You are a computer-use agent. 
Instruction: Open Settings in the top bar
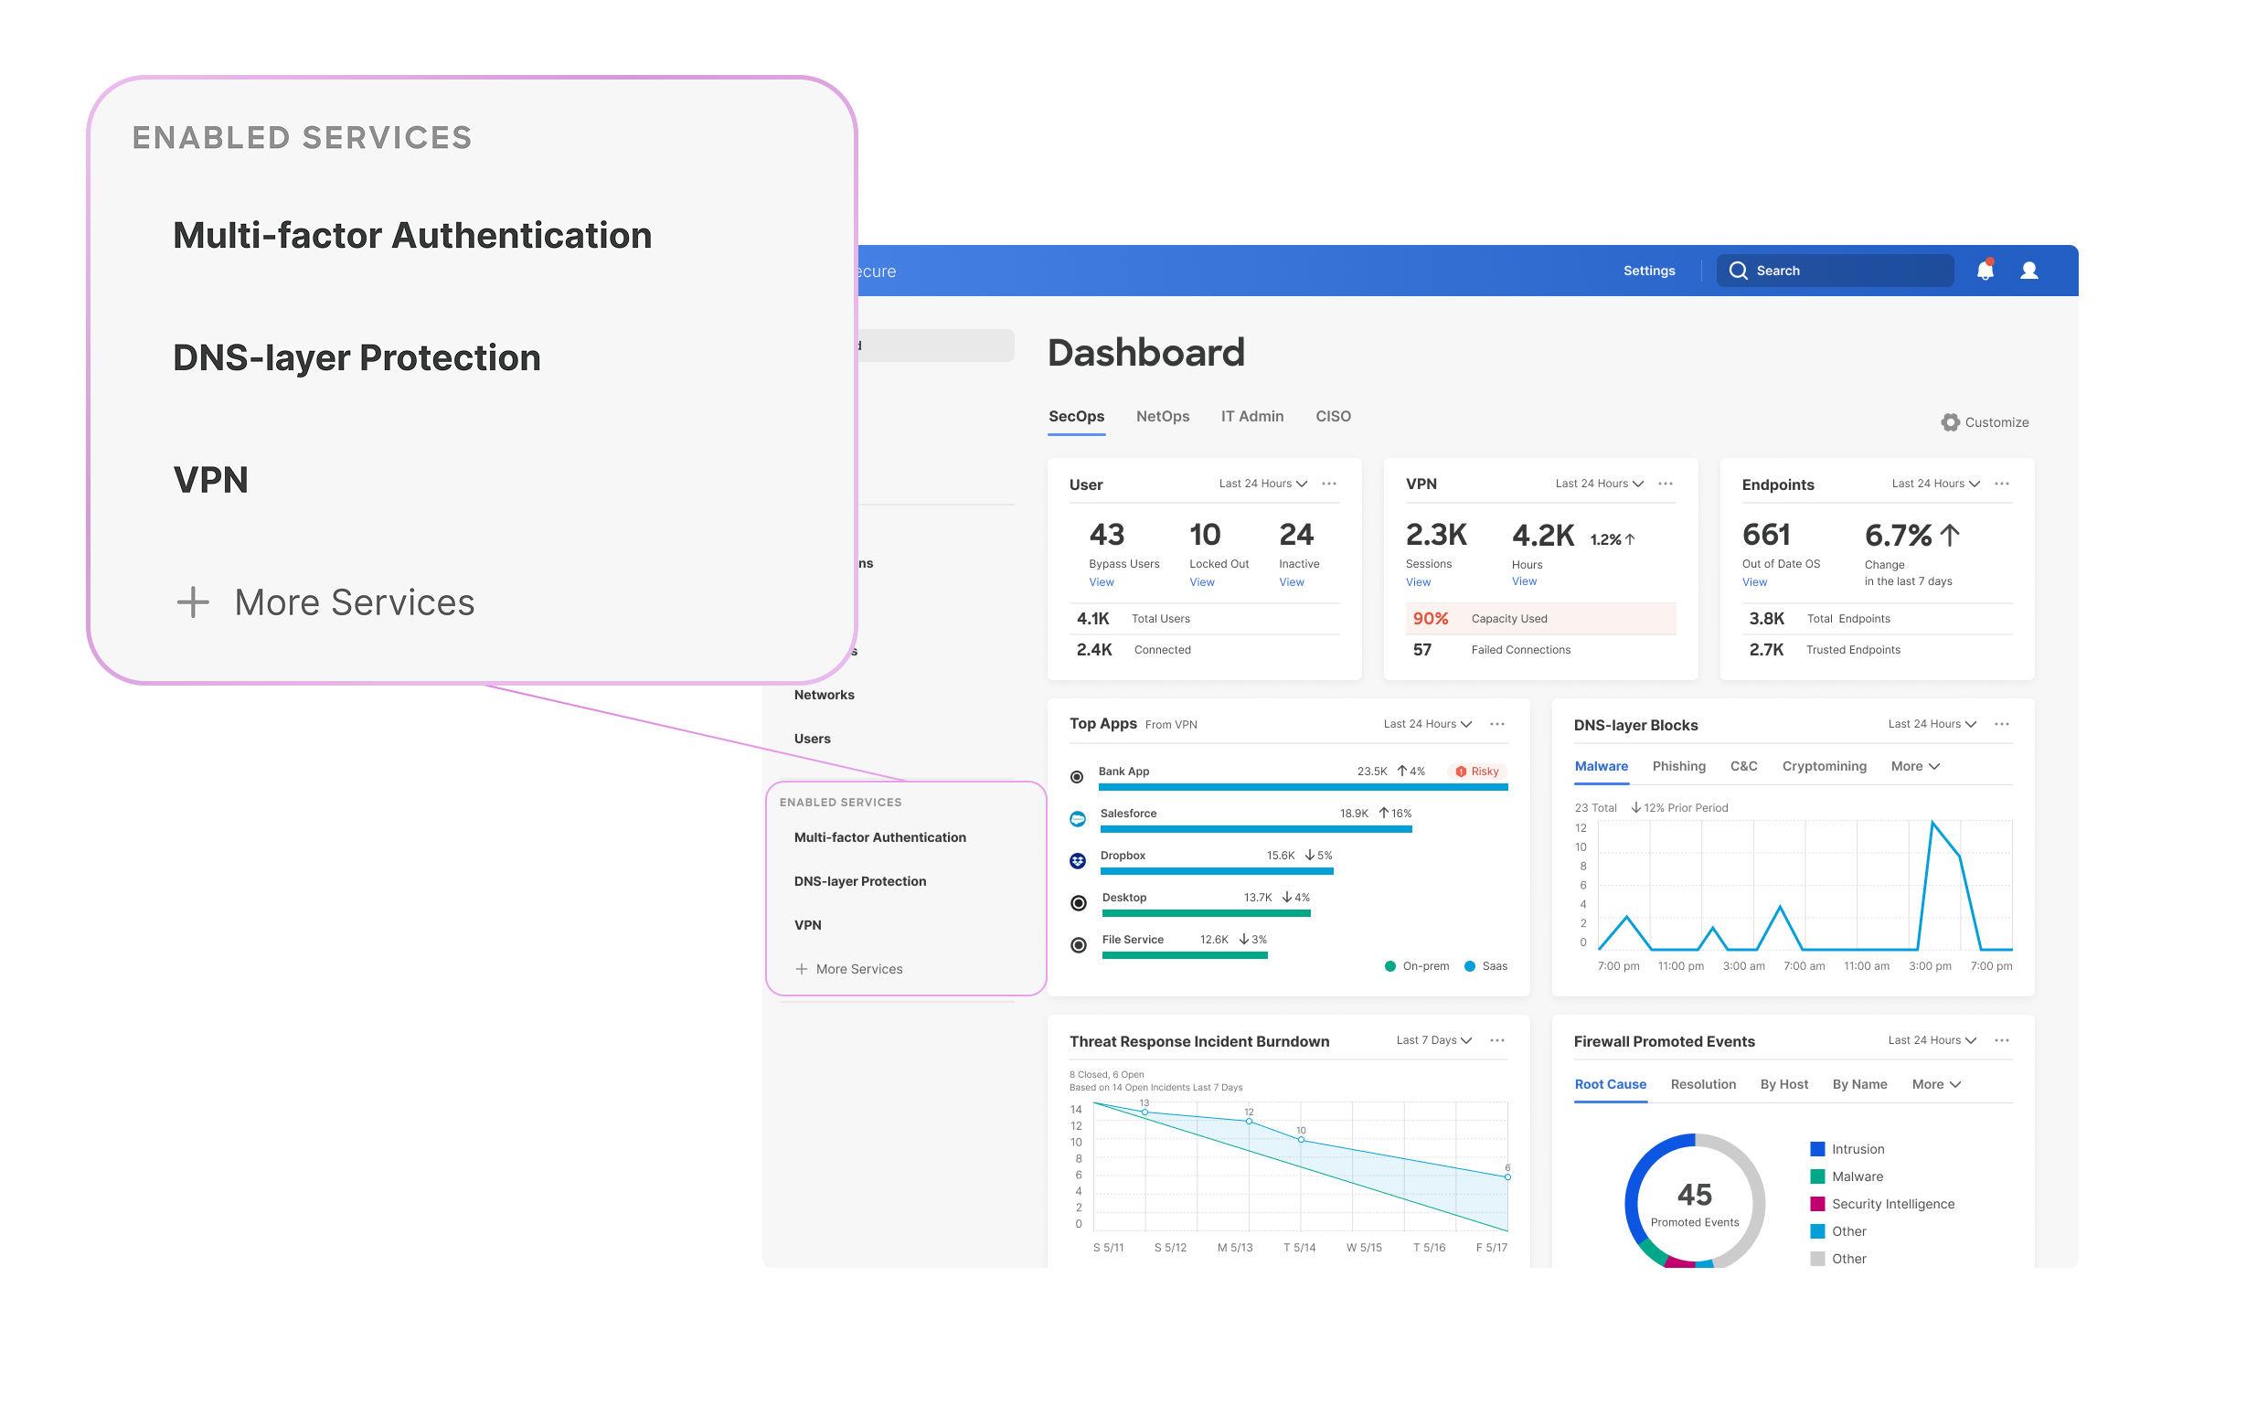1649,271
